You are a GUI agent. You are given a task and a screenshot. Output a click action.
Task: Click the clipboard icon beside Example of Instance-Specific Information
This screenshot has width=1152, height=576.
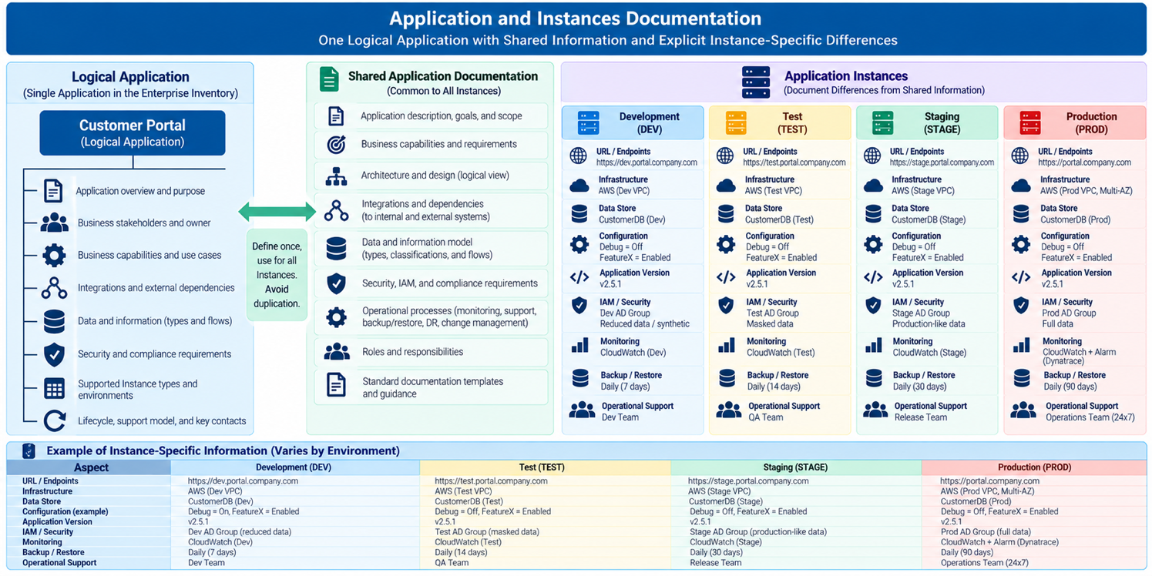(x=29, y=451)
